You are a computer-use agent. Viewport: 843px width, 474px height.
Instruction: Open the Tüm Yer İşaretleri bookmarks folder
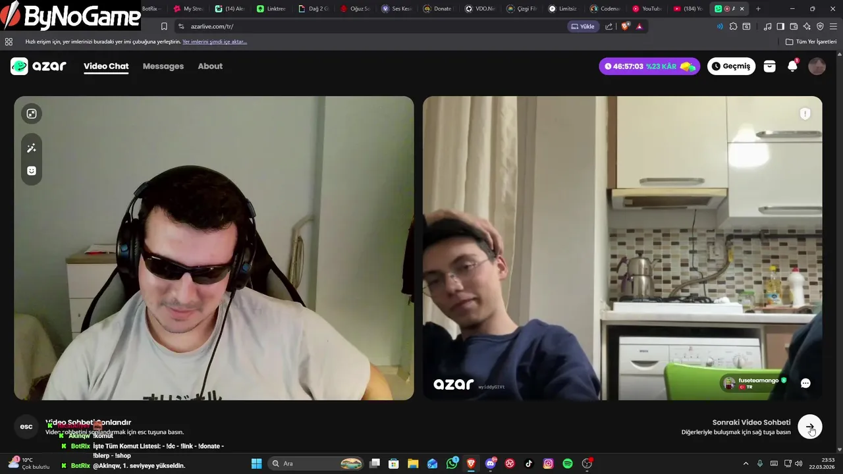(x=811, y=41)
